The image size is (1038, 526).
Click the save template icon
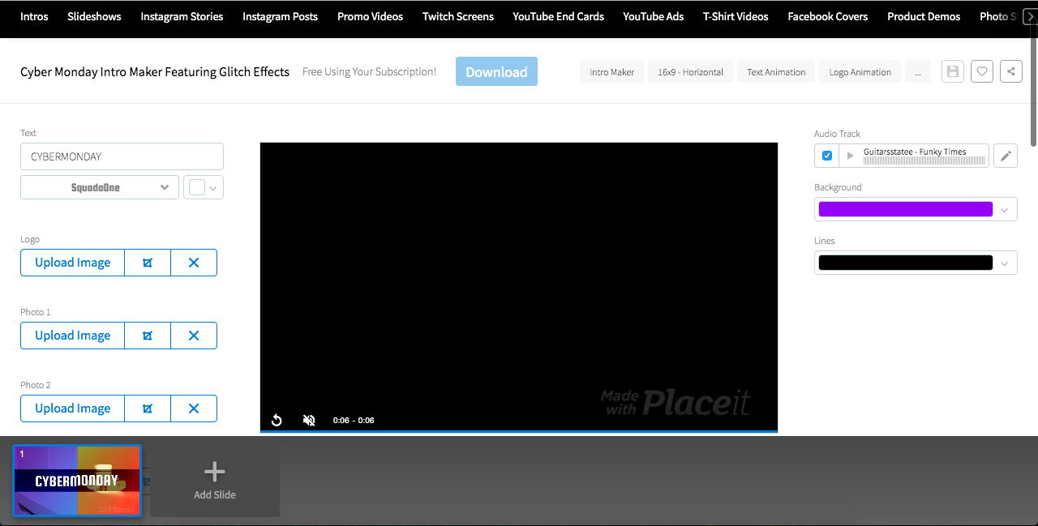(953, 71)
